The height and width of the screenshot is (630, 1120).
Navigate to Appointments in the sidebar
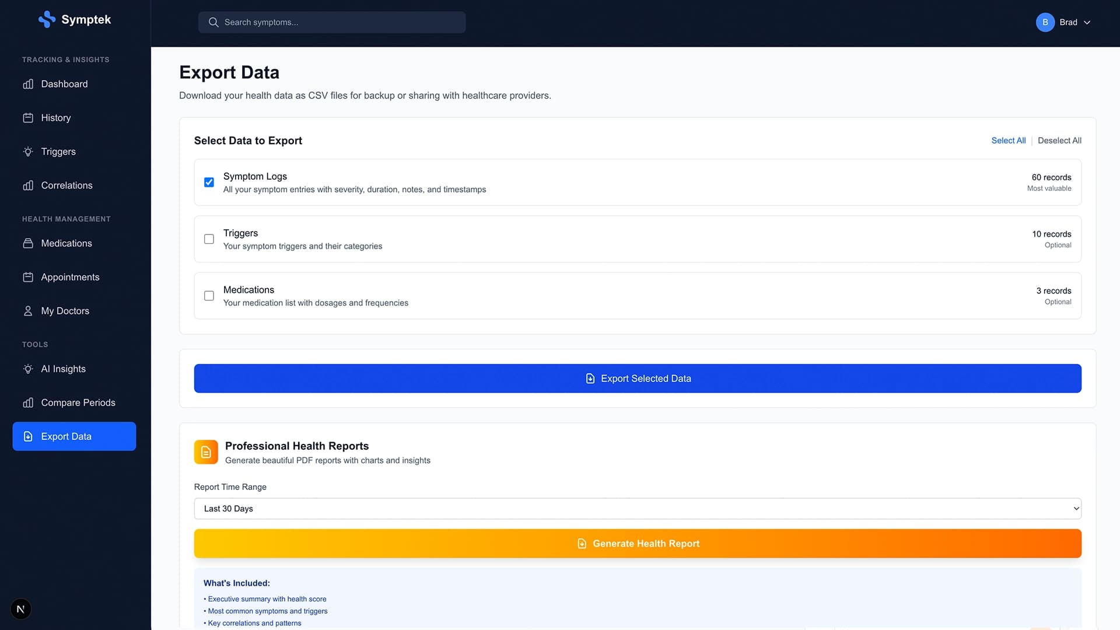70,277
